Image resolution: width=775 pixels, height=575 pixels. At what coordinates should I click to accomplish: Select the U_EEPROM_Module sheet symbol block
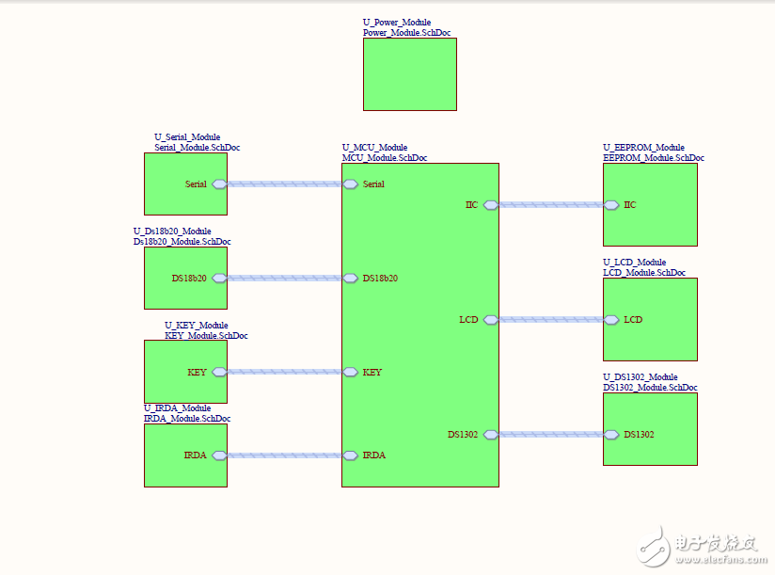pyautogui.click(x=650, y=205)
